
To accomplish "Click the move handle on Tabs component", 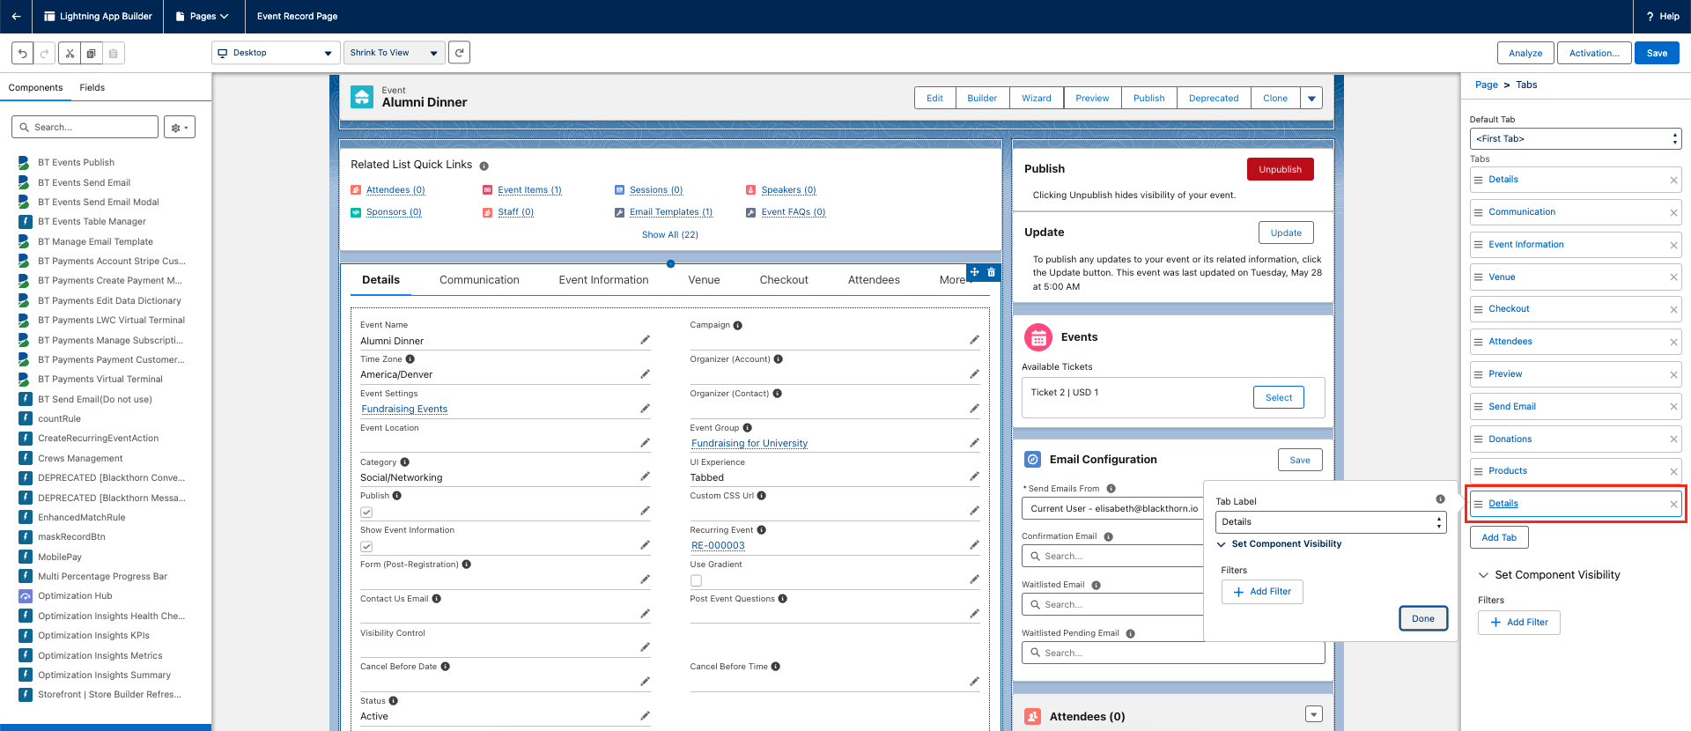I will (974, 272).
